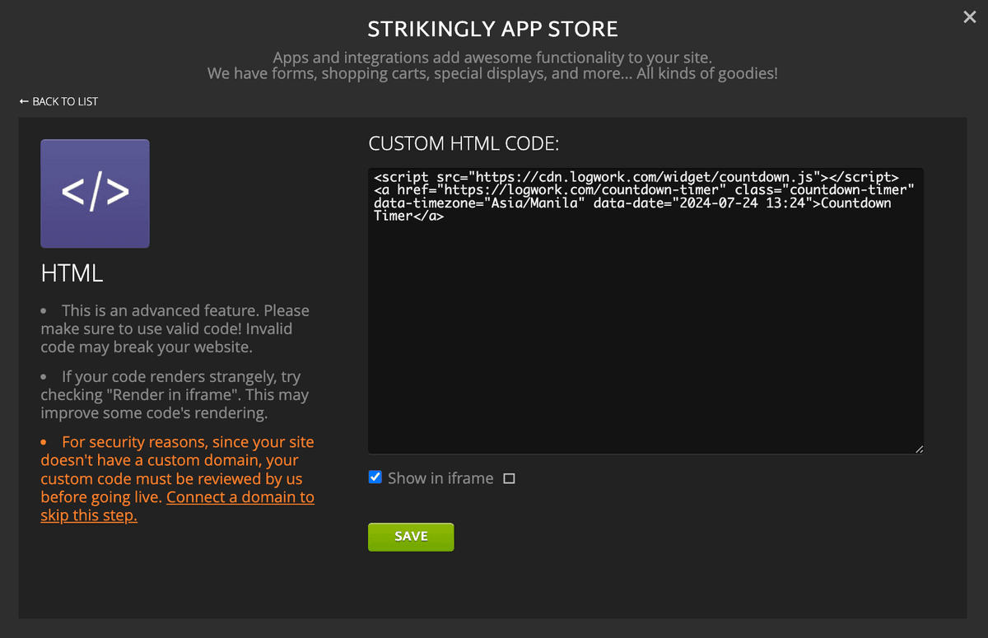Screen dimensions: 988x638
Task: Click the "Show in iframe" label text
Action: (x=440, y=478)
